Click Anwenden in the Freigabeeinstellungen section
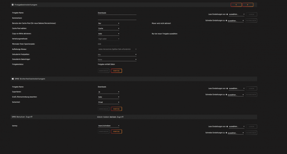This screenshot has height=154, width=287. coord(104,71)
